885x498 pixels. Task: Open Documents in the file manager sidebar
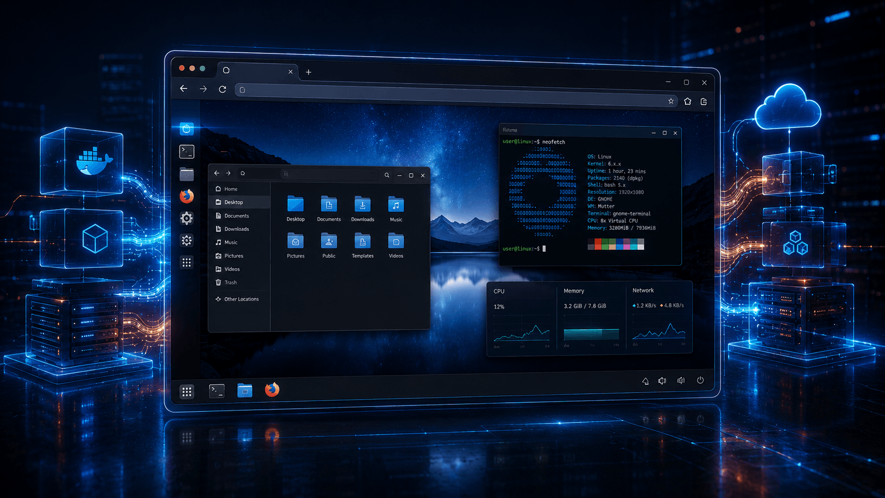tap(240, 216)
